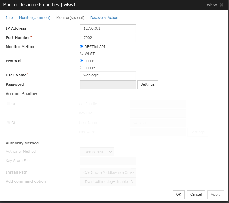This screenshot has width=229, height=203.
Task: Click the Port Number field
Action: [108, 38]
